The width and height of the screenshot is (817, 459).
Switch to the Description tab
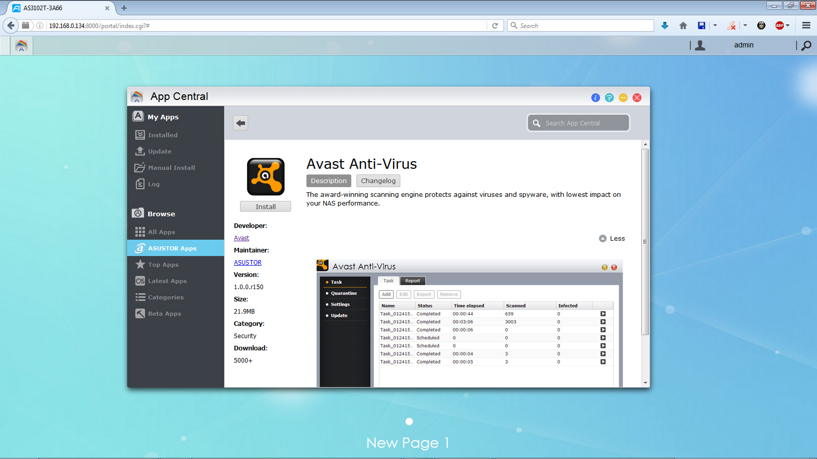329,181
